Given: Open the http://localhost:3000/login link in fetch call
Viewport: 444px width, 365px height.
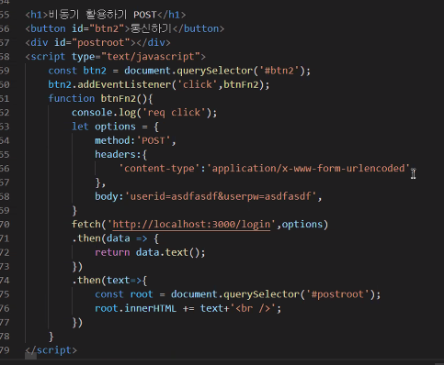Looking at the screenshot, I should 191,225.
